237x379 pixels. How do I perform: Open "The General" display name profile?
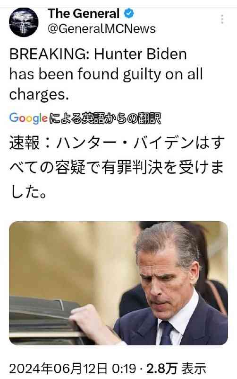84,14
